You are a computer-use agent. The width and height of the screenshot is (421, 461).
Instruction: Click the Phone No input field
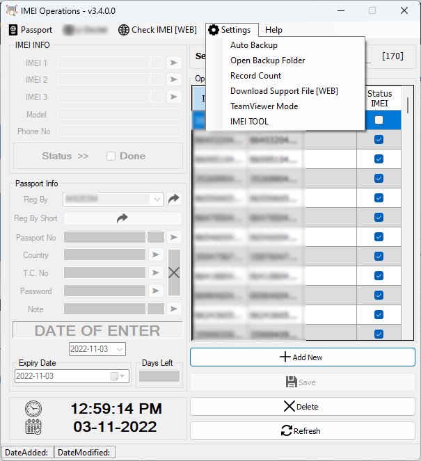tap(119, 131)
